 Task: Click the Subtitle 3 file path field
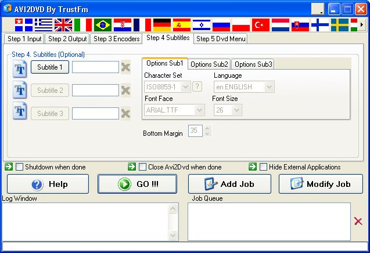(x=95, y=113)
